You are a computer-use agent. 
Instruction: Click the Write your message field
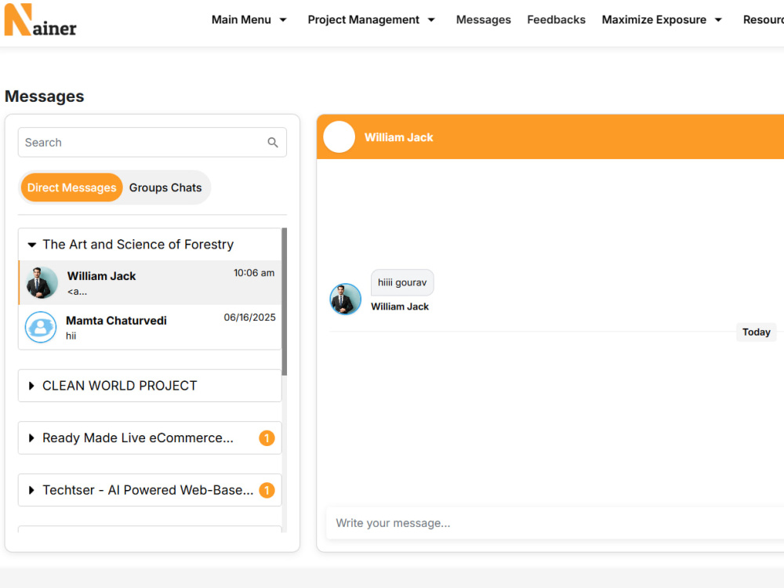click(x=555, y=523)
